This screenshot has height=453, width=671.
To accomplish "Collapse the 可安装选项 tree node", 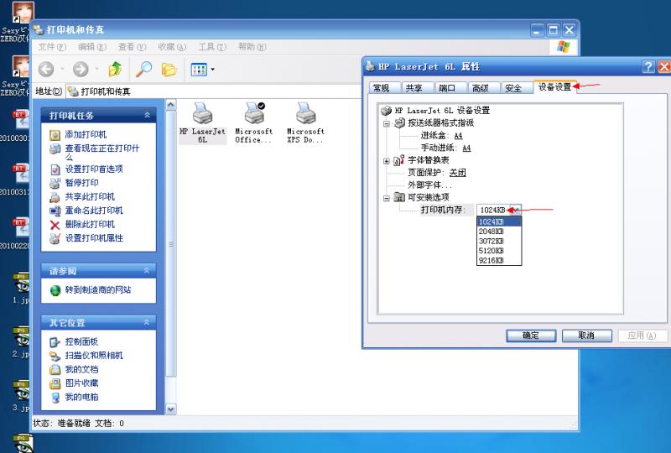I will [387, 198].
